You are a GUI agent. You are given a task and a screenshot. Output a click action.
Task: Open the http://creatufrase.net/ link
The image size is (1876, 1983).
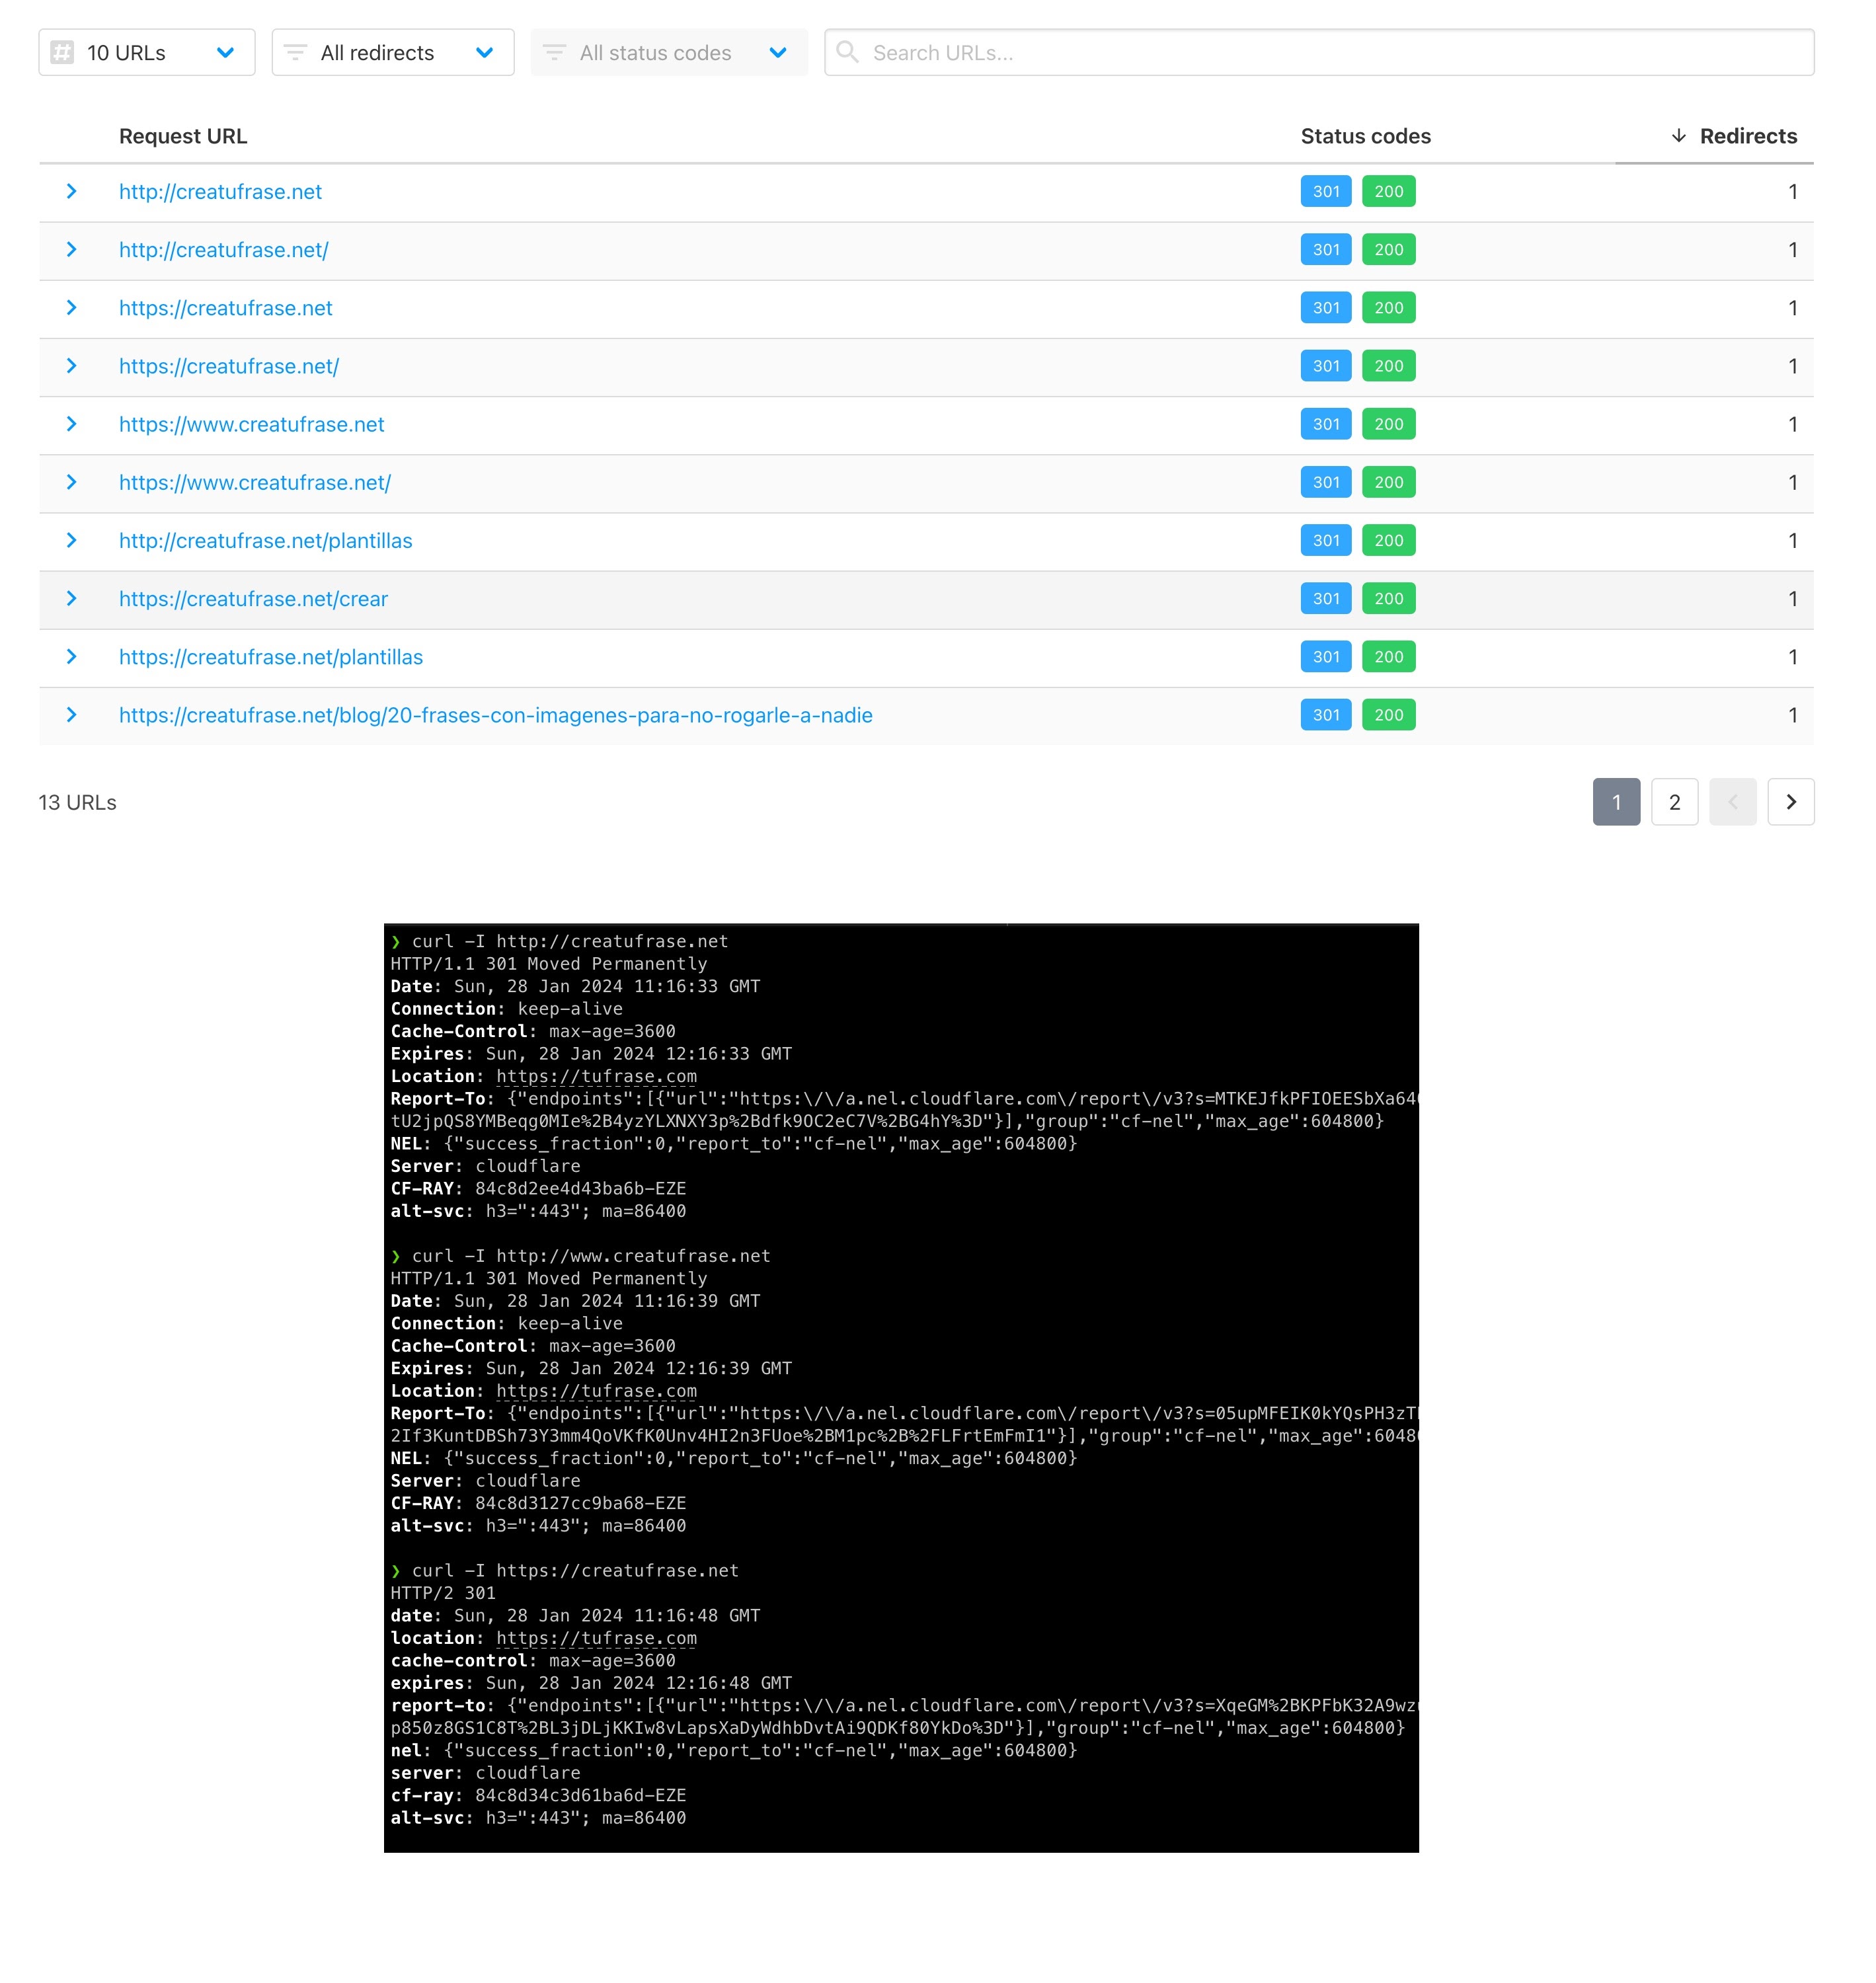pyautogui.click(x=224, y=249)
